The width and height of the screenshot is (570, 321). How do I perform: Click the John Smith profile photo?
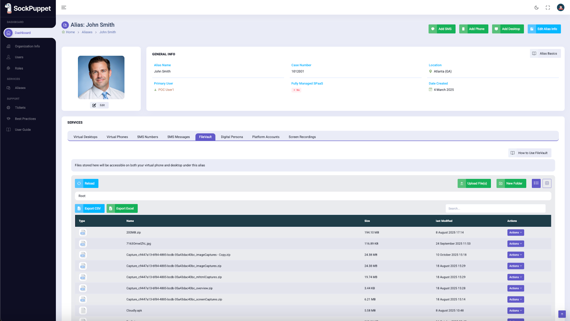101,77
